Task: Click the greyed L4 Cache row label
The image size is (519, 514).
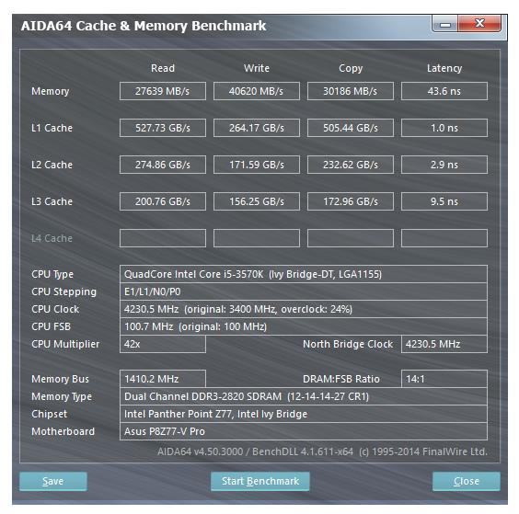Action: pos(52,238)
